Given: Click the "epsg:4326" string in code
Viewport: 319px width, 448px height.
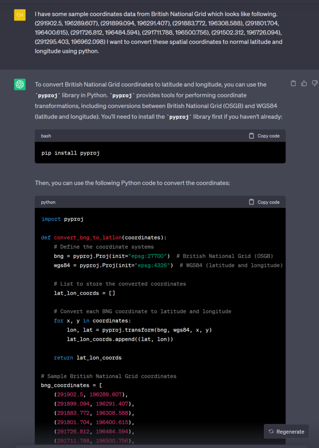Looking at the screenshot, I should (154, 265).
